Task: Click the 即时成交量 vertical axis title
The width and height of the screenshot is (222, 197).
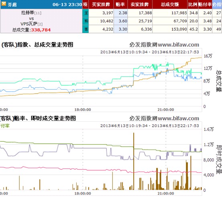Action: (x=219, y=159)
